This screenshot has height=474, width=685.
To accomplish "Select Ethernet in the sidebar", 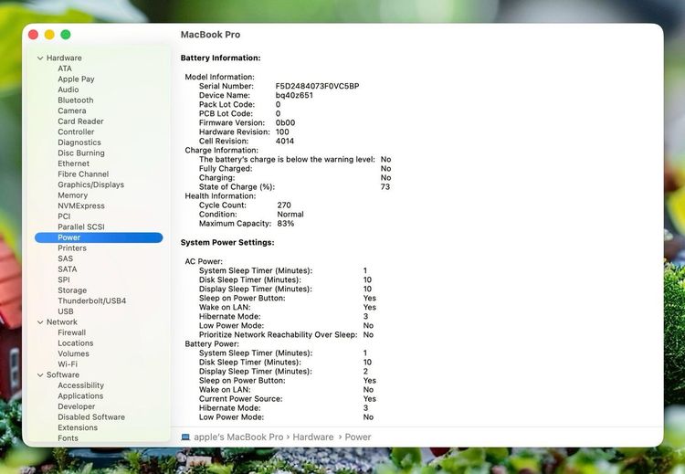I will 73,163.
